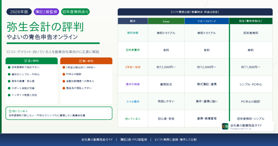Click the 無料 cell in 弥生 column

click(251, 50)
